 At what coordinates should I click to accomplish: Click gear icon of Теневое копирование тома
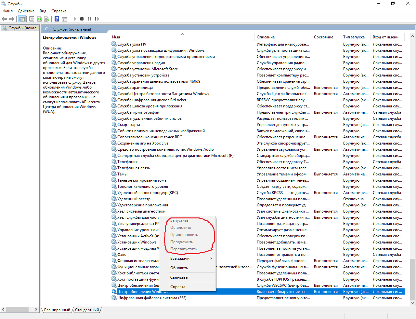coord(114,180)
